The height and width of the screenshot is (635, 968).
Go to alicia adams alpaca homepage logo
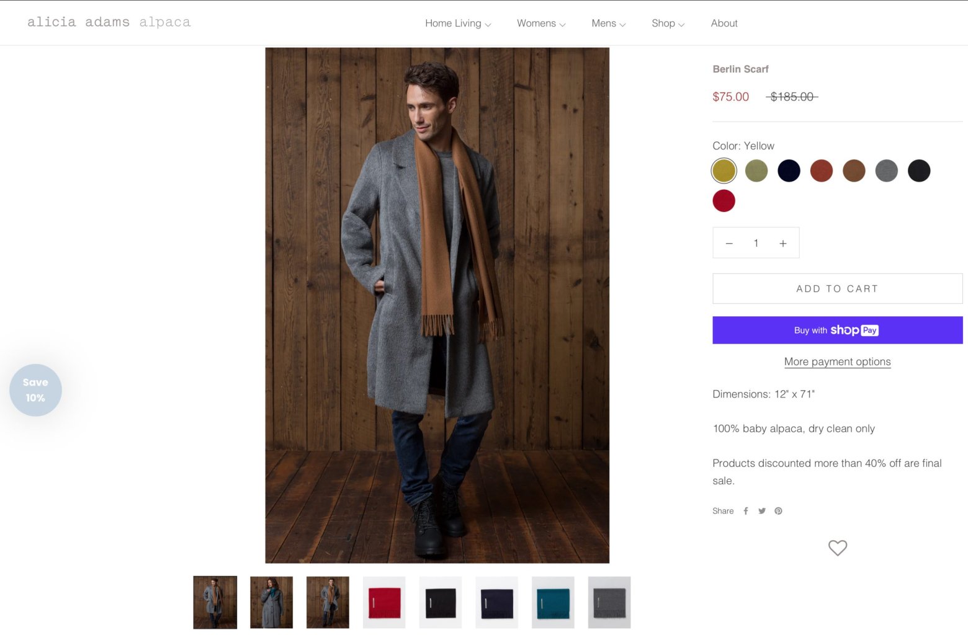tap(109, 22)
